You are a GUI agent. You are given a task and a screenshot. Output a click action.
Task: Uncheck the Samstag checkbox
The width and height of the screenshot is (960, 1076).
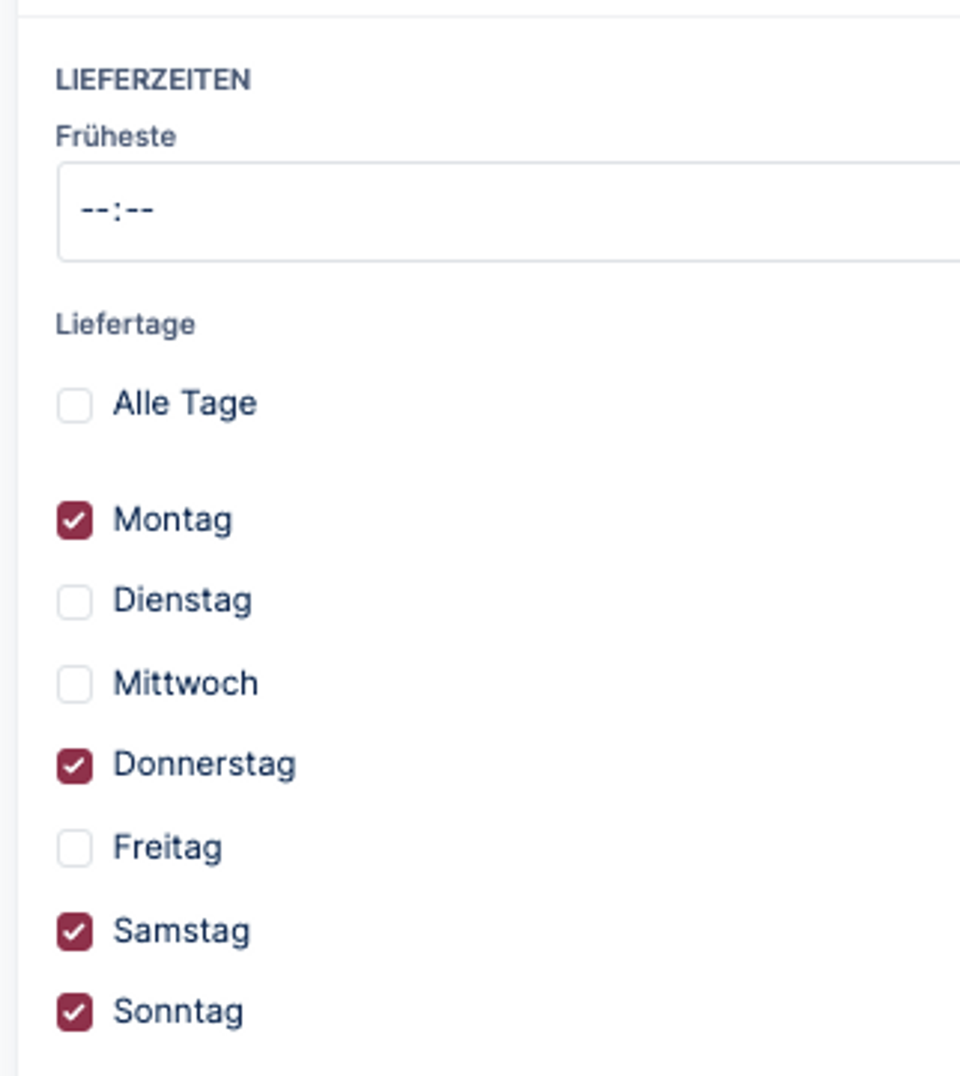pos(74,931)
